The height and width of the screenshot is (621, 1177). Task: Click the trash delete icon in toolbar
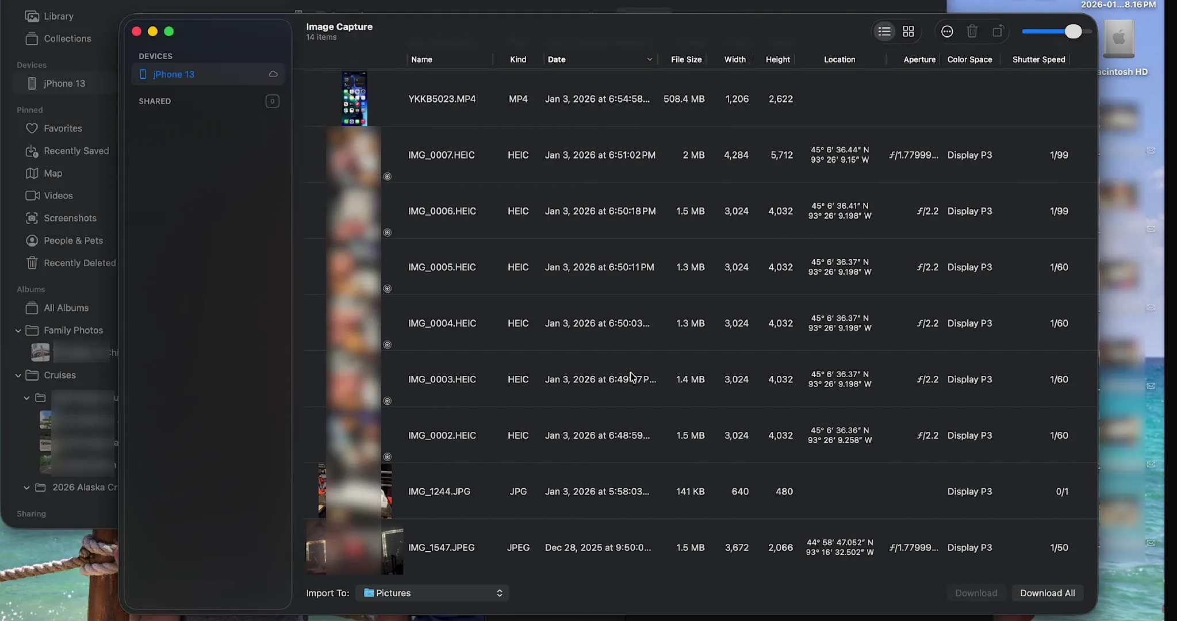[972, 32]
